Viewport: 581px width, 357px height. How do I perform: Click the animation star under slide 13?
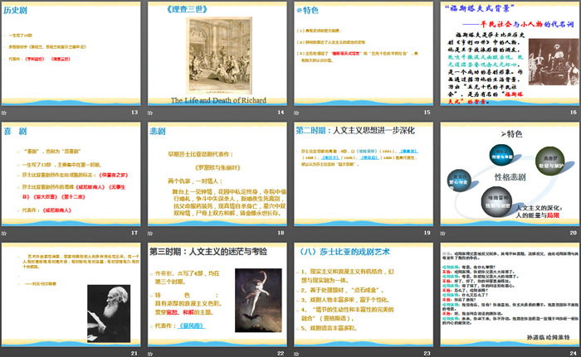pos(4,113)
